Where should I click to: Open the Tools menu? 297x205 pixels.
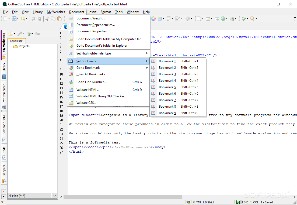(x=119, y=12)
